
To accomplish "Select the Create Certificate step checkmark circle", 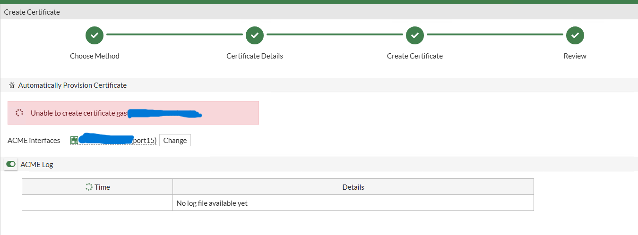I will coord(415,35).
